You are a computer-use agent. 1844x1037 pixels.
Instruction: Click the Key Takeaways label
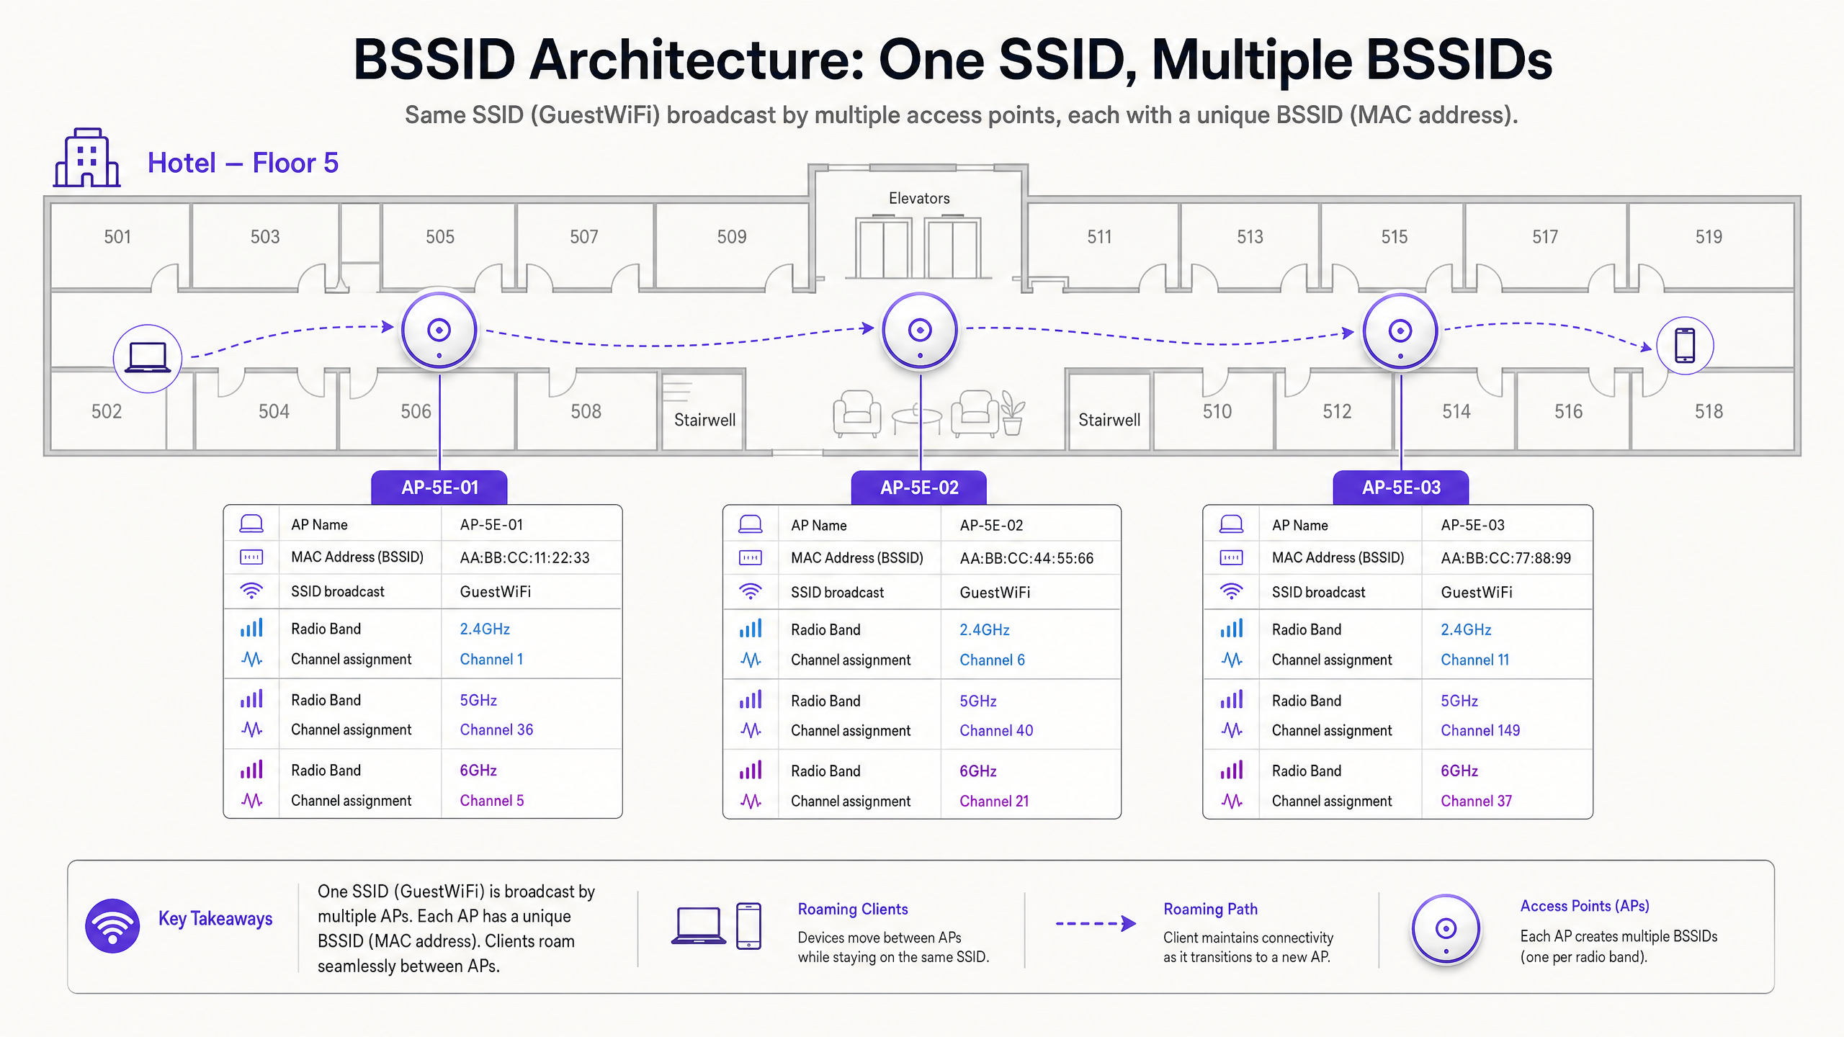(215, 919)
